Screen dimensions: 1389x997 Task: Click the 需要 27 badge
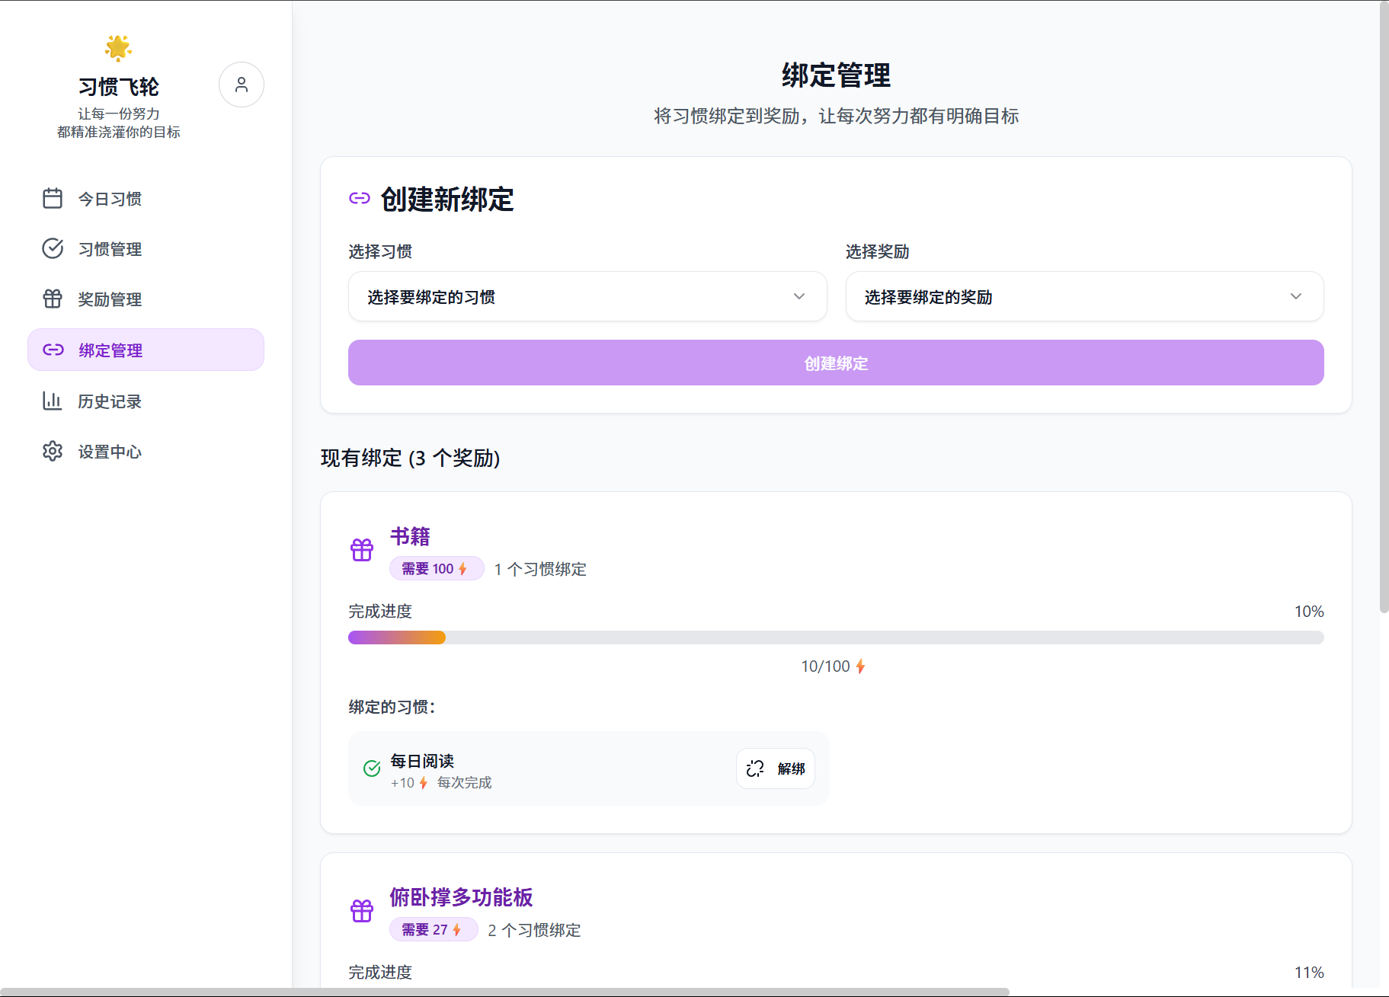pos(434,930)
